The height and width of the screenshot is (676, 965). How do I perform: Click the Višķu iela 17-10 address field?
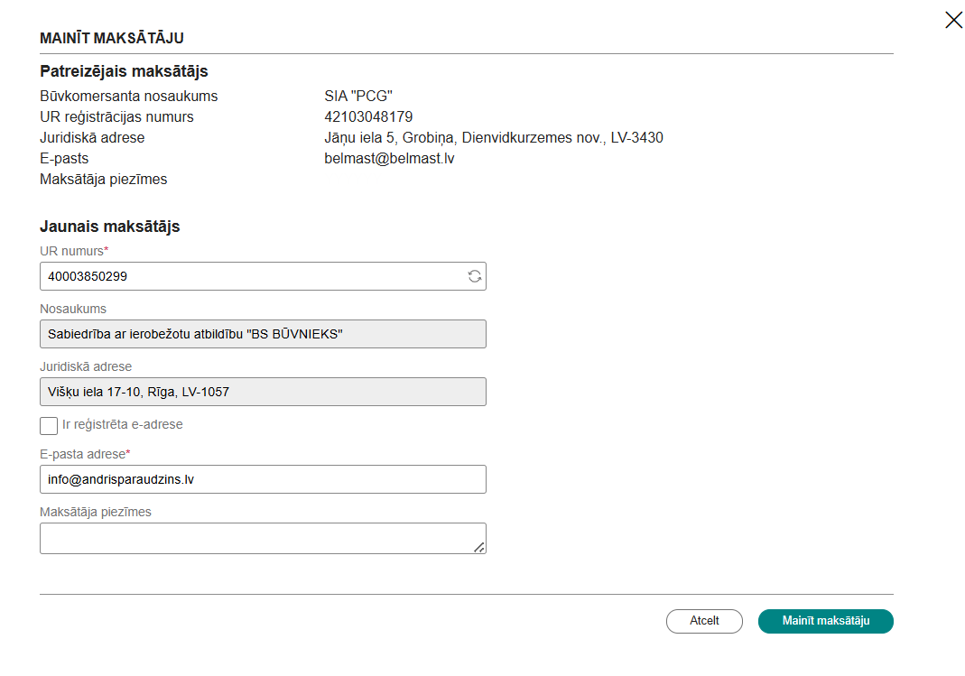coord(263,392)
